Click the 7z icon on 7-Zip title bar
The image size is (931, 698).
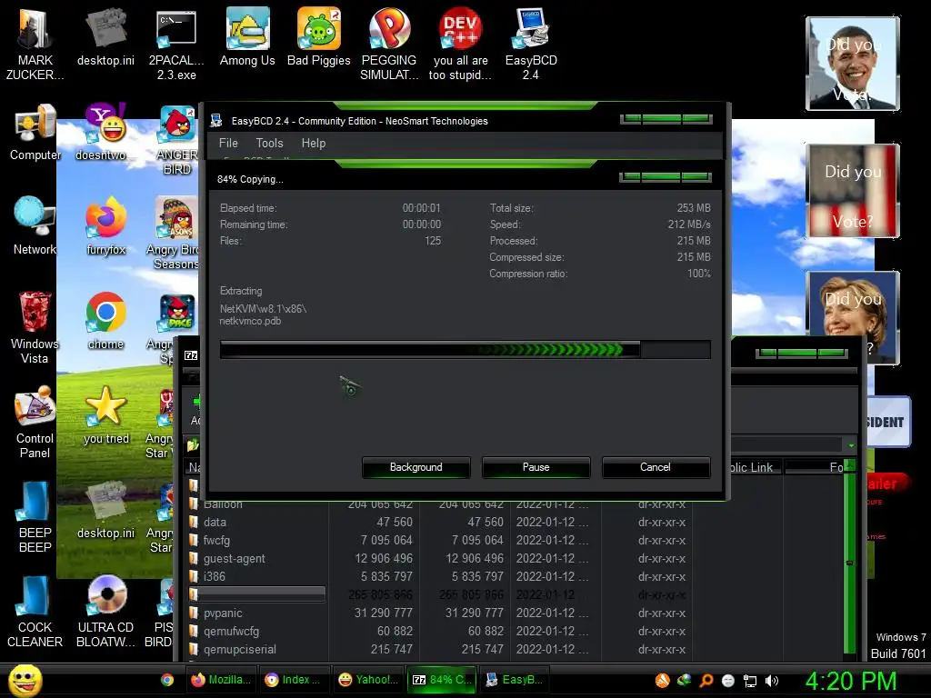pos(191,355)
